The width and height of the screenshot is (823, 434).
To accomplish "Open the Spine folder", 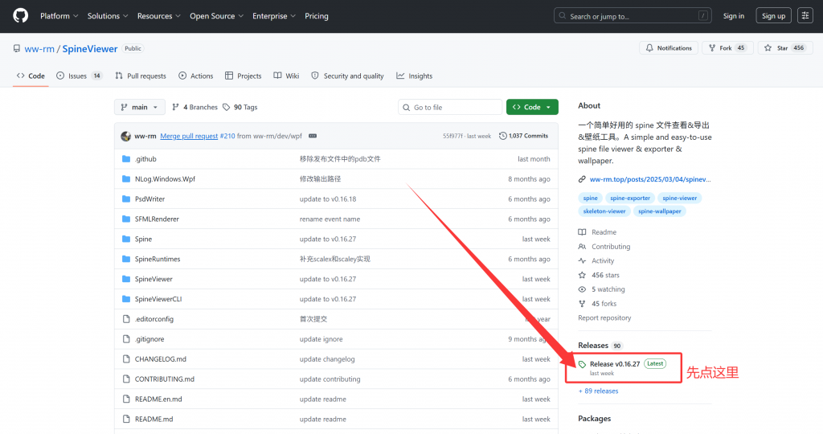I will pos(143,239).
